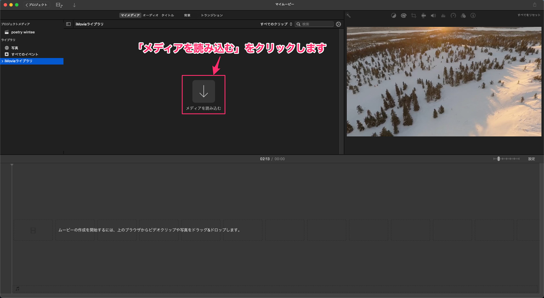Open the color balance tool
Screen dimensions: 544x298
point(394,16)
